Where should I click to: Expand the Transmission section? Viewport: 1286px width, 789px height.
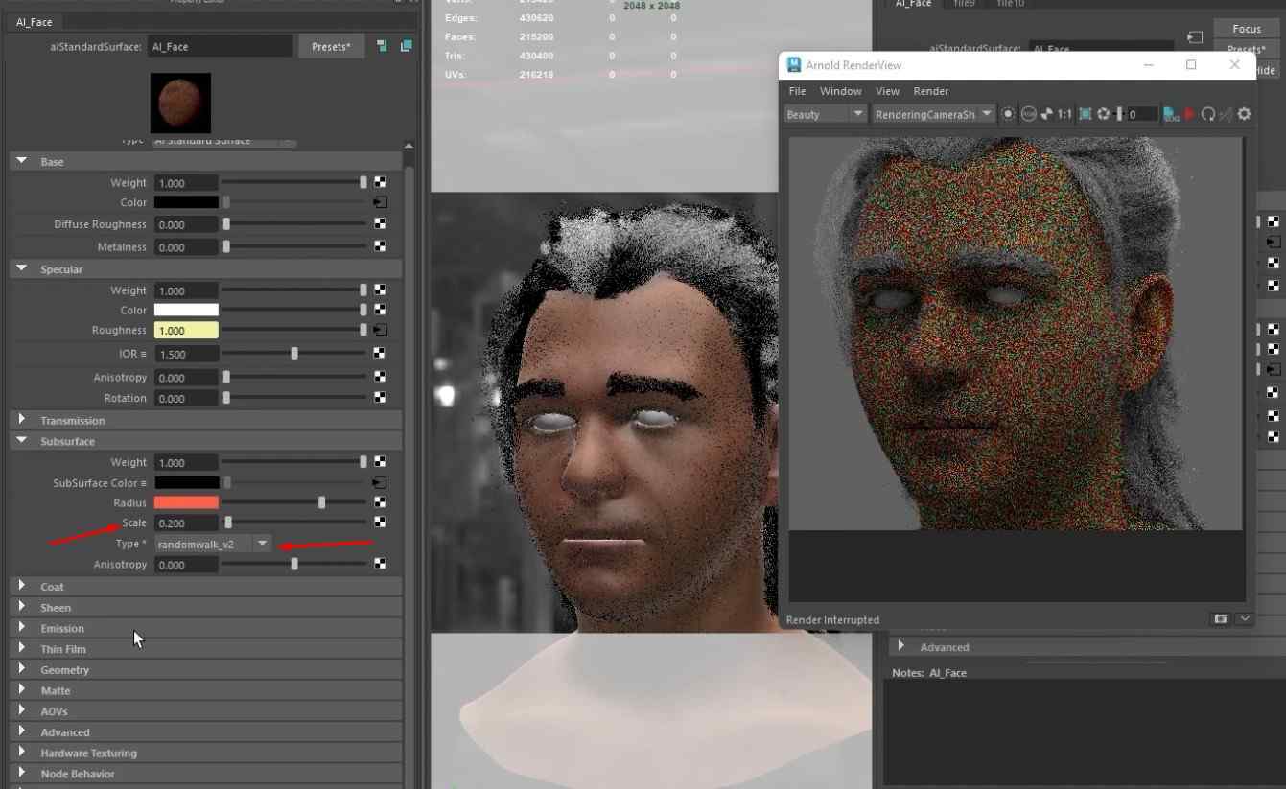click(21, 420)
